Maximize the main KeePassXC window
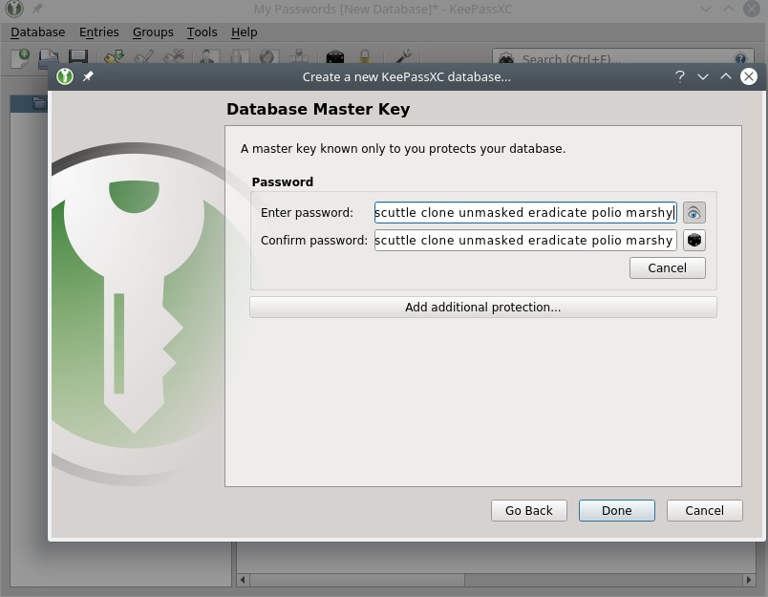768x597 pixels. click(729, 9)
